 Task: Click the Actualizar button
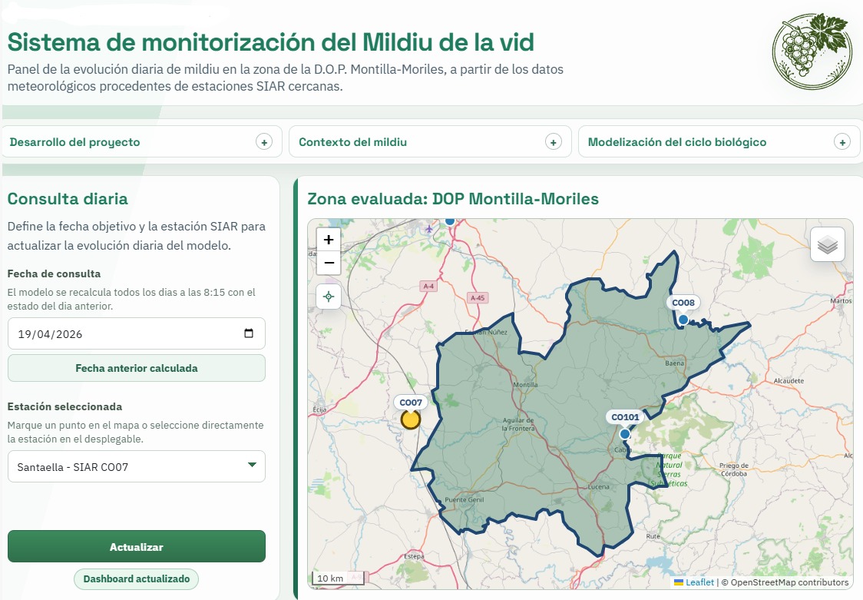coord(137,546)
